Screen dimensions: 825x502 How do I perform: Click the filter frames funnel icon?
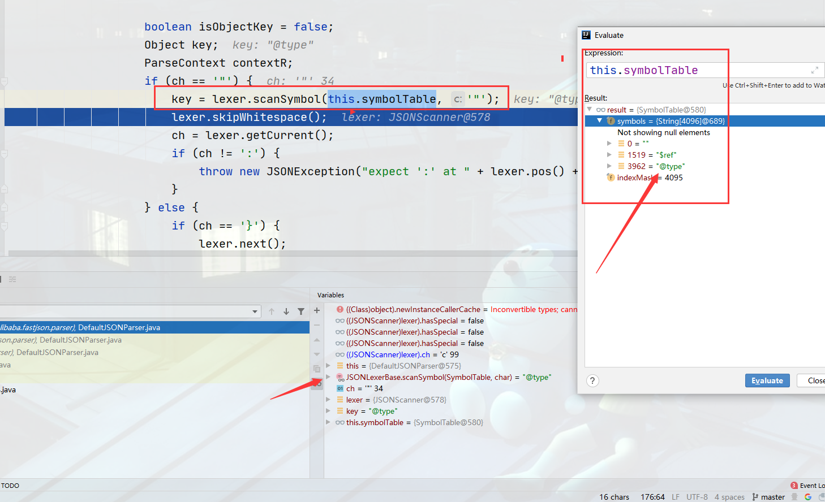click(x=301, y=311)
